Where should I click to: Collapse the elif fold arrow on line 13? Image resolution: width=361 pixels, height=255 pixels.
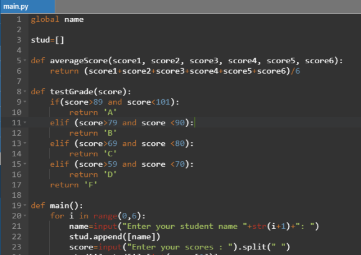point(25,143)
